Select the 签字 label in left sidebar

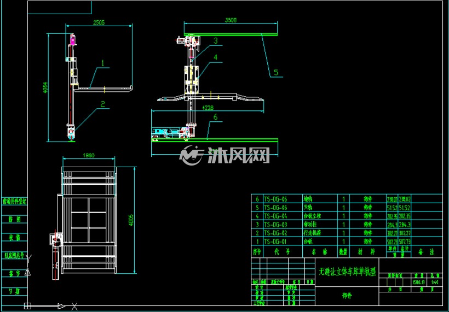[15, 273]
